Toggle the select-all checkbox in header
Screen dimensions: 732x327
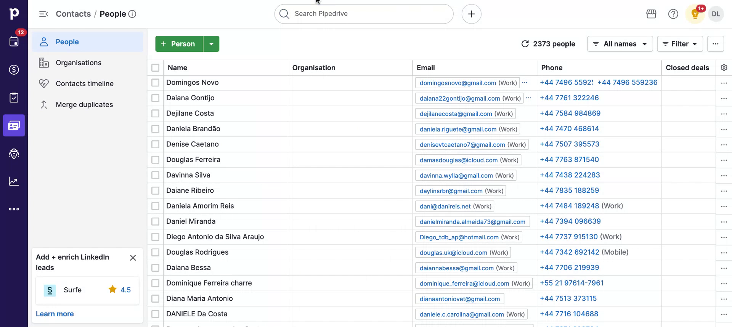[x=155, y=68]
